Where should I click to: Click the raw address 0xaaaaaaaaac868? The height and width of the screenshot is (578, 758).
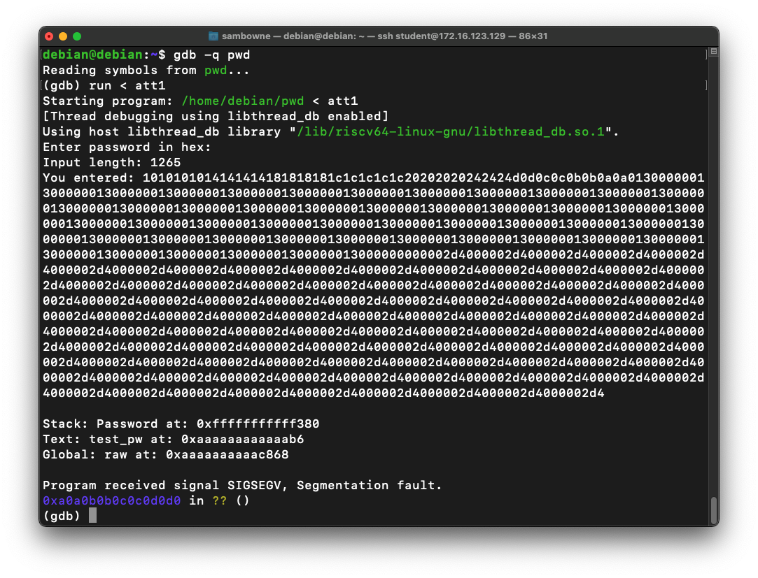[227, 455]
